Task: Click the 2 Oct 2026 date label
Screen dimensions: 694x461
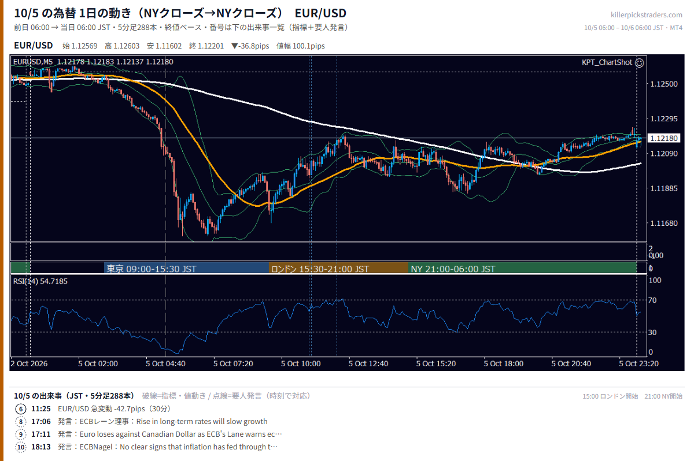Action: pos(29,363)
